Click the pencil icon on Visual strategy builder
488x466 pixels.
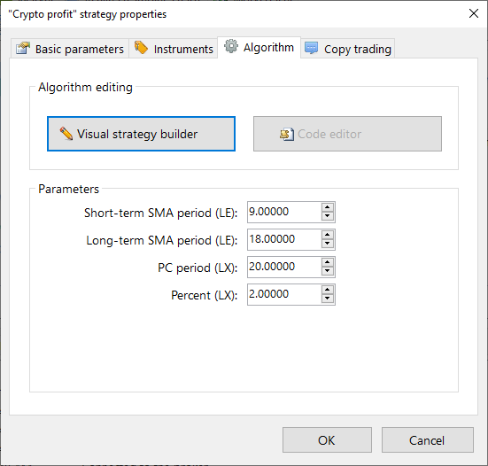[66, 134]
